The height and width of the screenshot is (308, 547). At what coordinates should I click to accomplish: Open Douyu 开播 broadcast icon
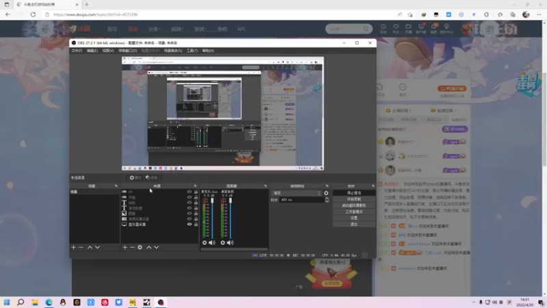(x=408, y=29)
